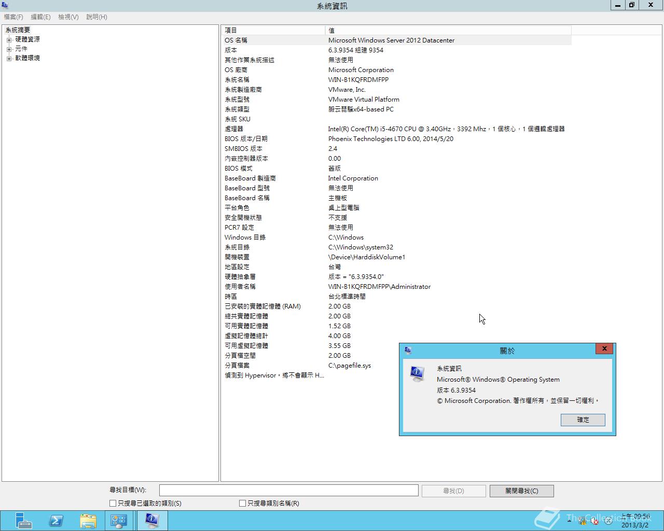Click system menu icon in 系統資訊 title bar
The width and height of the screenshot is (664, 531).
tap(5, 5)
